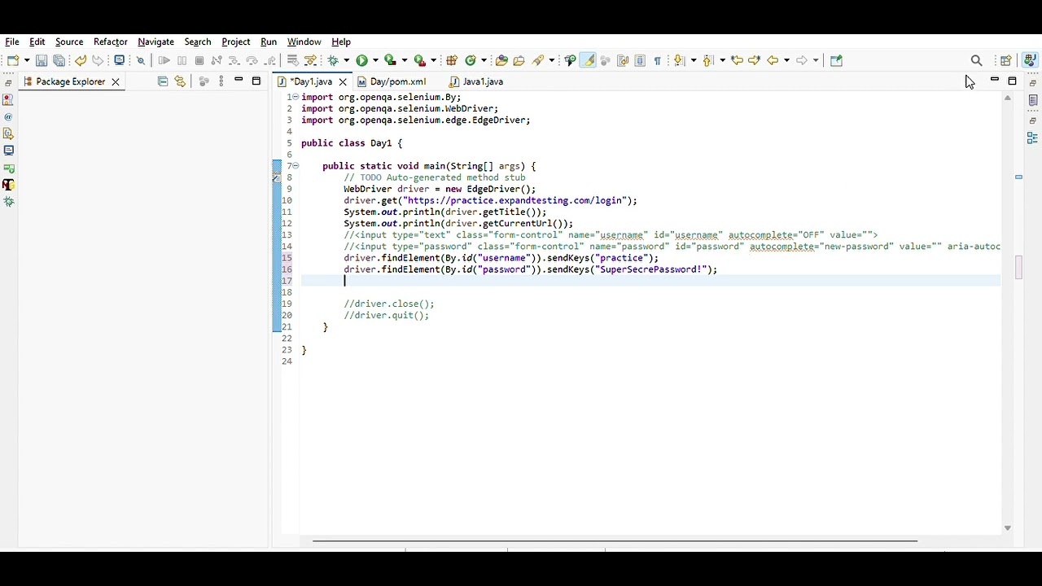Click the editor's horizontal scrollbar

tap(615, 540)
